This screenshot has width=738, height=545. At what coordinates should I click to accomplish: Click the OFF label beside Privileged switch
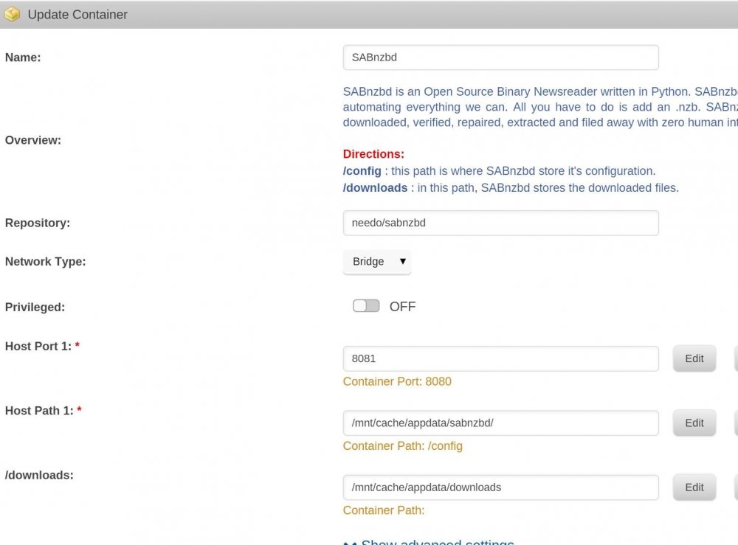pyautogui.click(x=402, y=307)
